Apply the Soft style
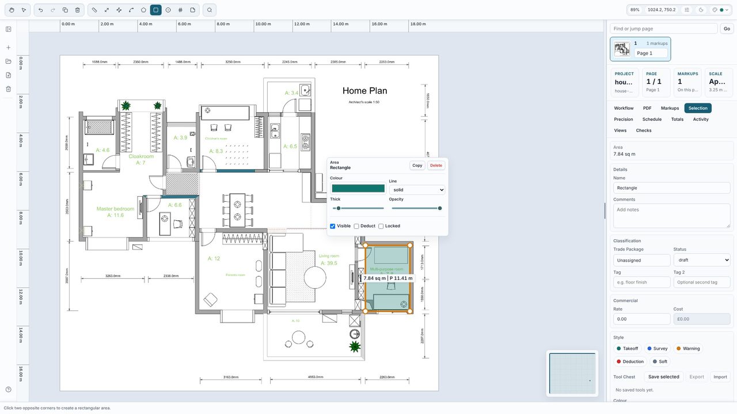The image size is (737, 414). click(x=660, y=362)
